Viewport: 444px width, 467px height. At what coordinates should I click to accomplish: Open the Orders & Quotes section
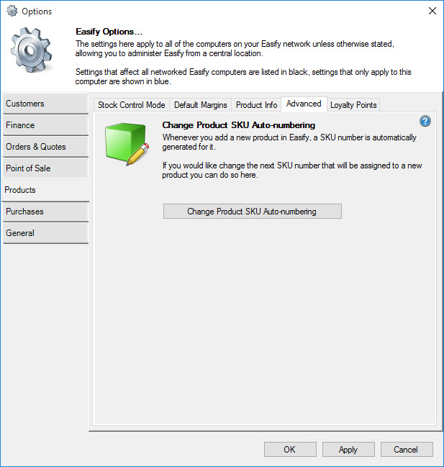(45, 147)
